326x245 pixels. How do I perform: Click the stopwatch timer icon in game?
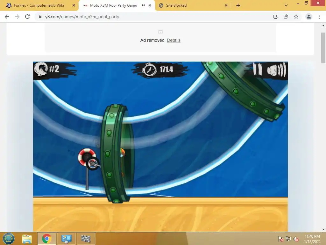tap(149, 69)
